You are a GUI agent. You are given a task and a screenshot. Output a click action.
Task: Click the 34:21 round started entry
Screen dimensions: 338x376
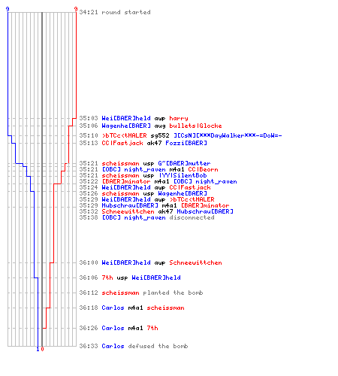point(115,12)
